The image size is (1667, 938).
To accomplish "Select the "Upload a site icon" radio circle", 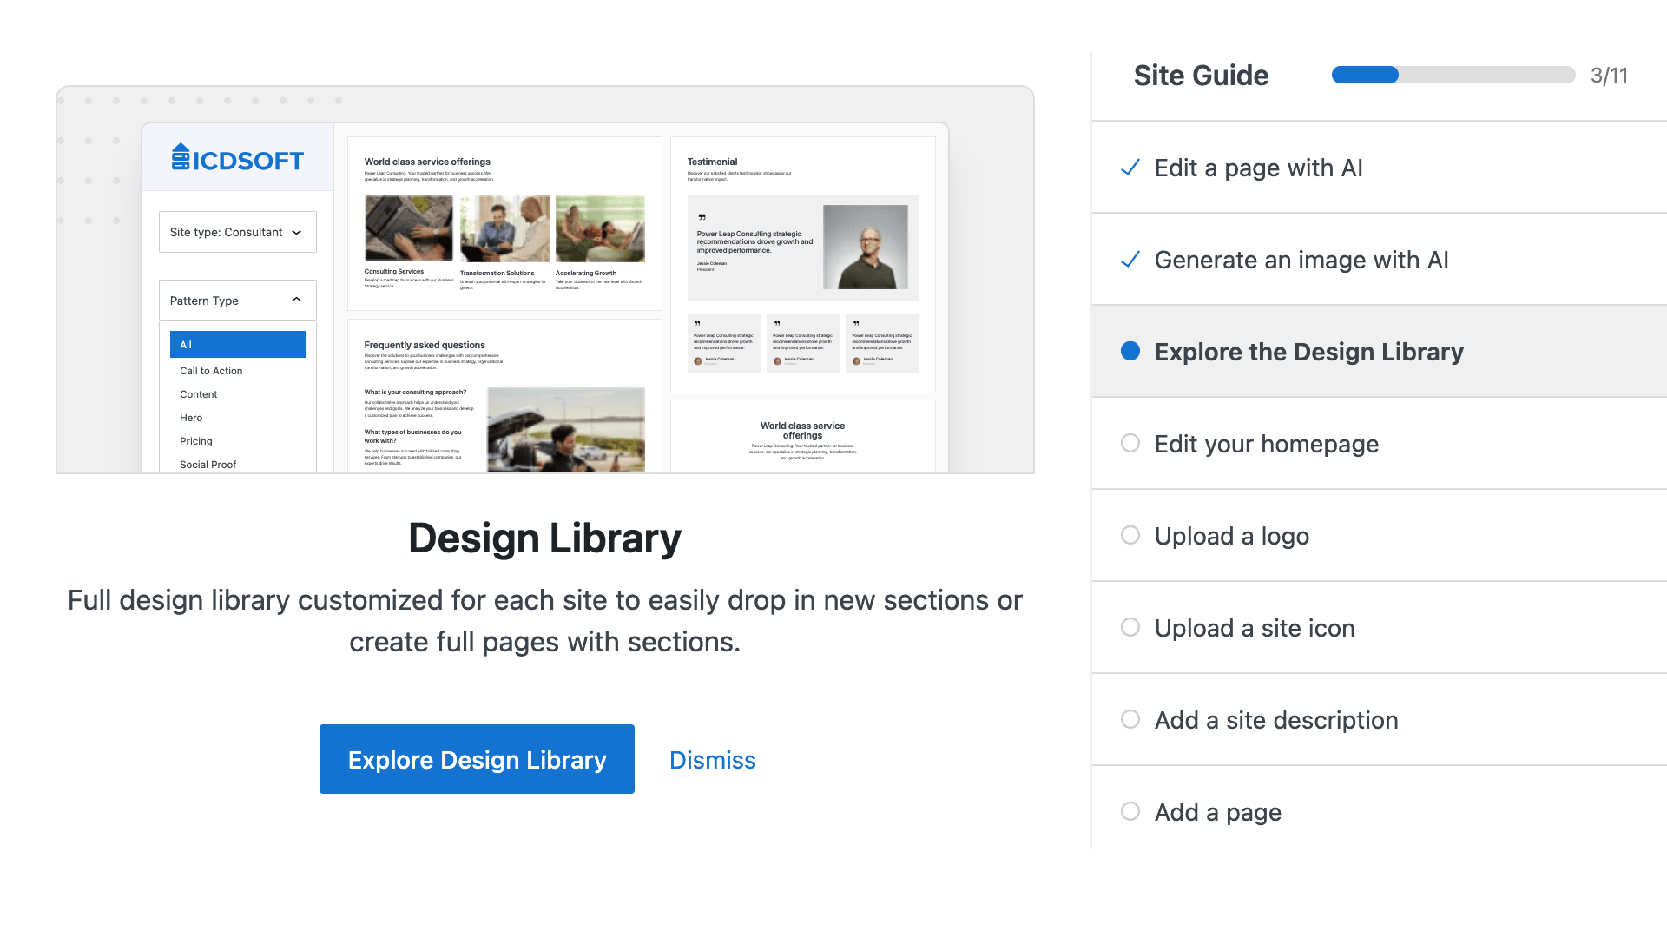I will (1130, 627).
